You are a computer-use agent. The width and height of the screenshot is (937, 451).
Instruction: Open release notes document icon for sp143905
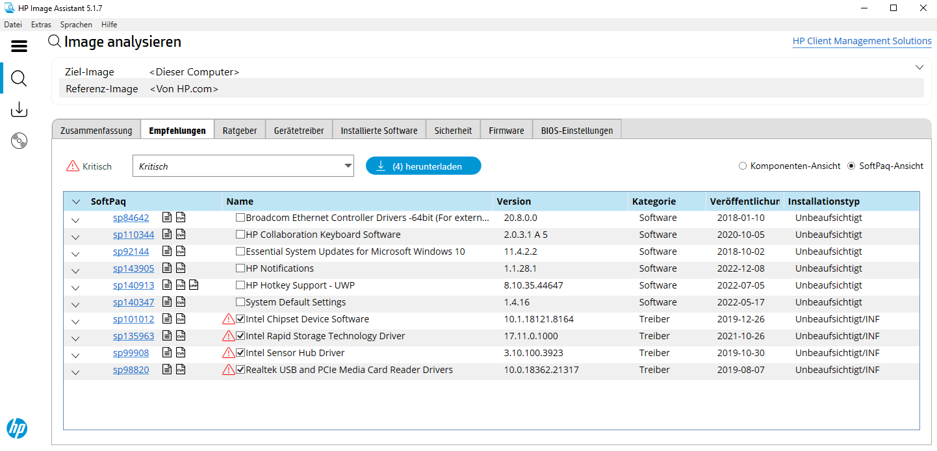click(x=167, y=268)
